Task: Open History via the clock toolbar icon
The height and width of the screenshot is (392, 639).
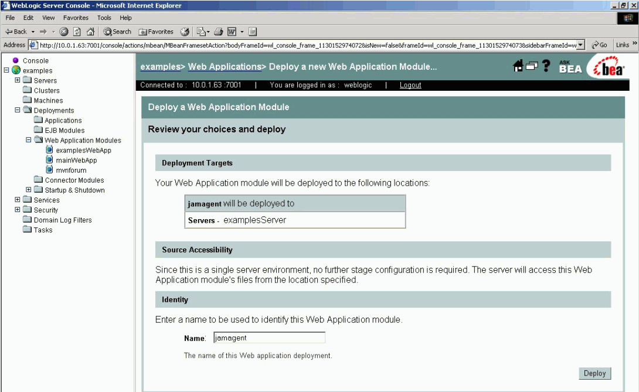Action: coord(185,30)
